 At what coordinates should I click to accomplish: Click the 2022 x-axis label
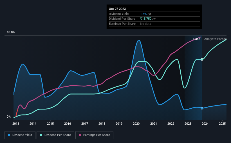pos(171,124)
